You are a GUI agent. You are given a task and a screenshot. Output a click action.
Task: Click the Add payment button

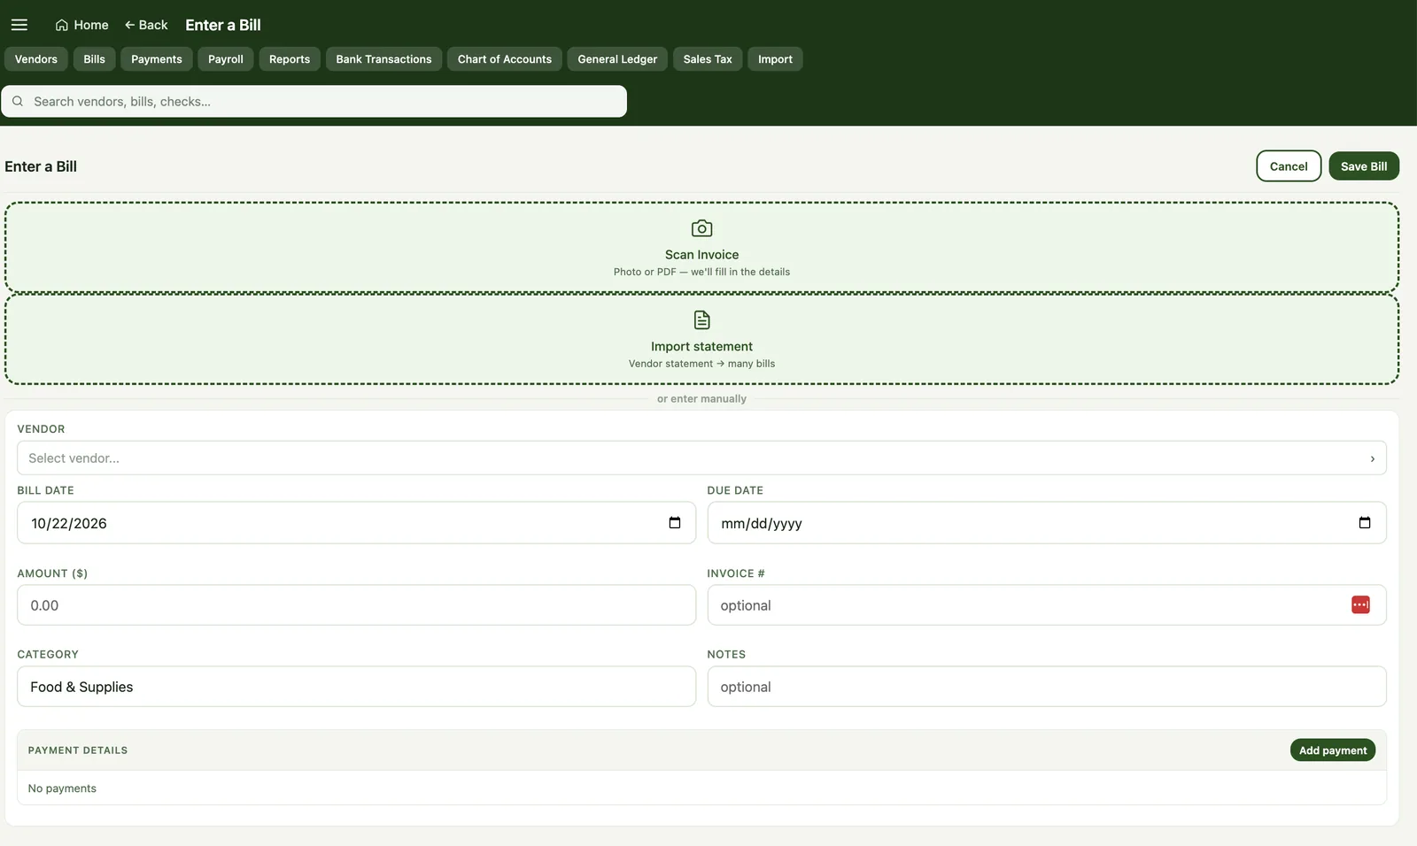pos(1333,750)
